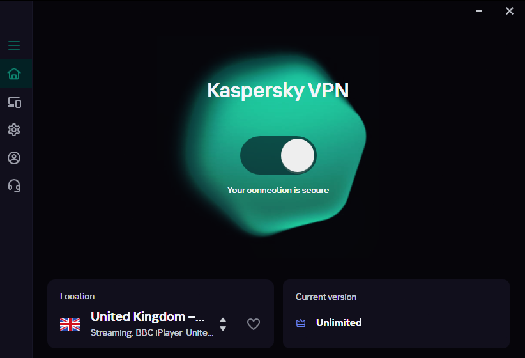Open the devices icon in sidebar
The image size is (525, 358).
point(15,102)
